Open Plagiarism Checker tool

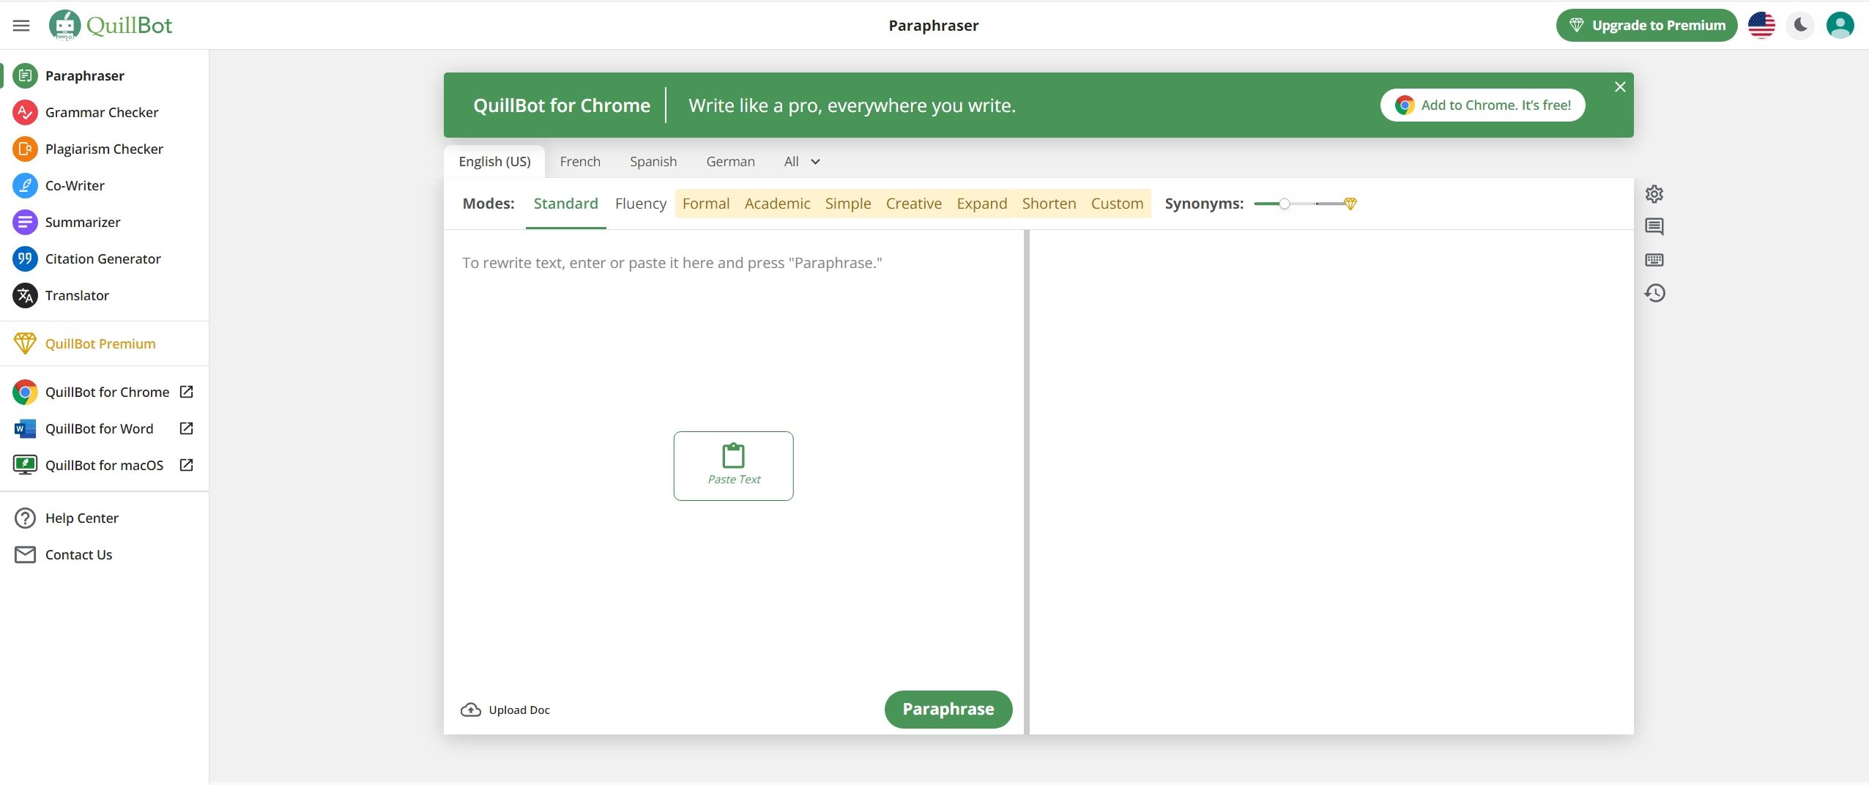[104, 149]
